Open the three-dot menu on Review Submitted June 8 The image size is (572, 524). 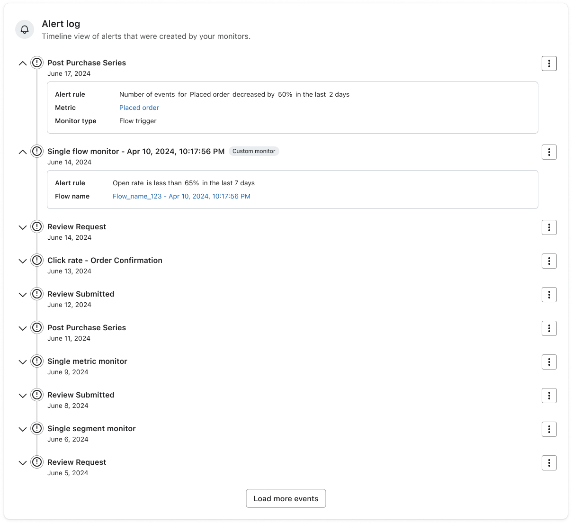click(x=549, y=395)
